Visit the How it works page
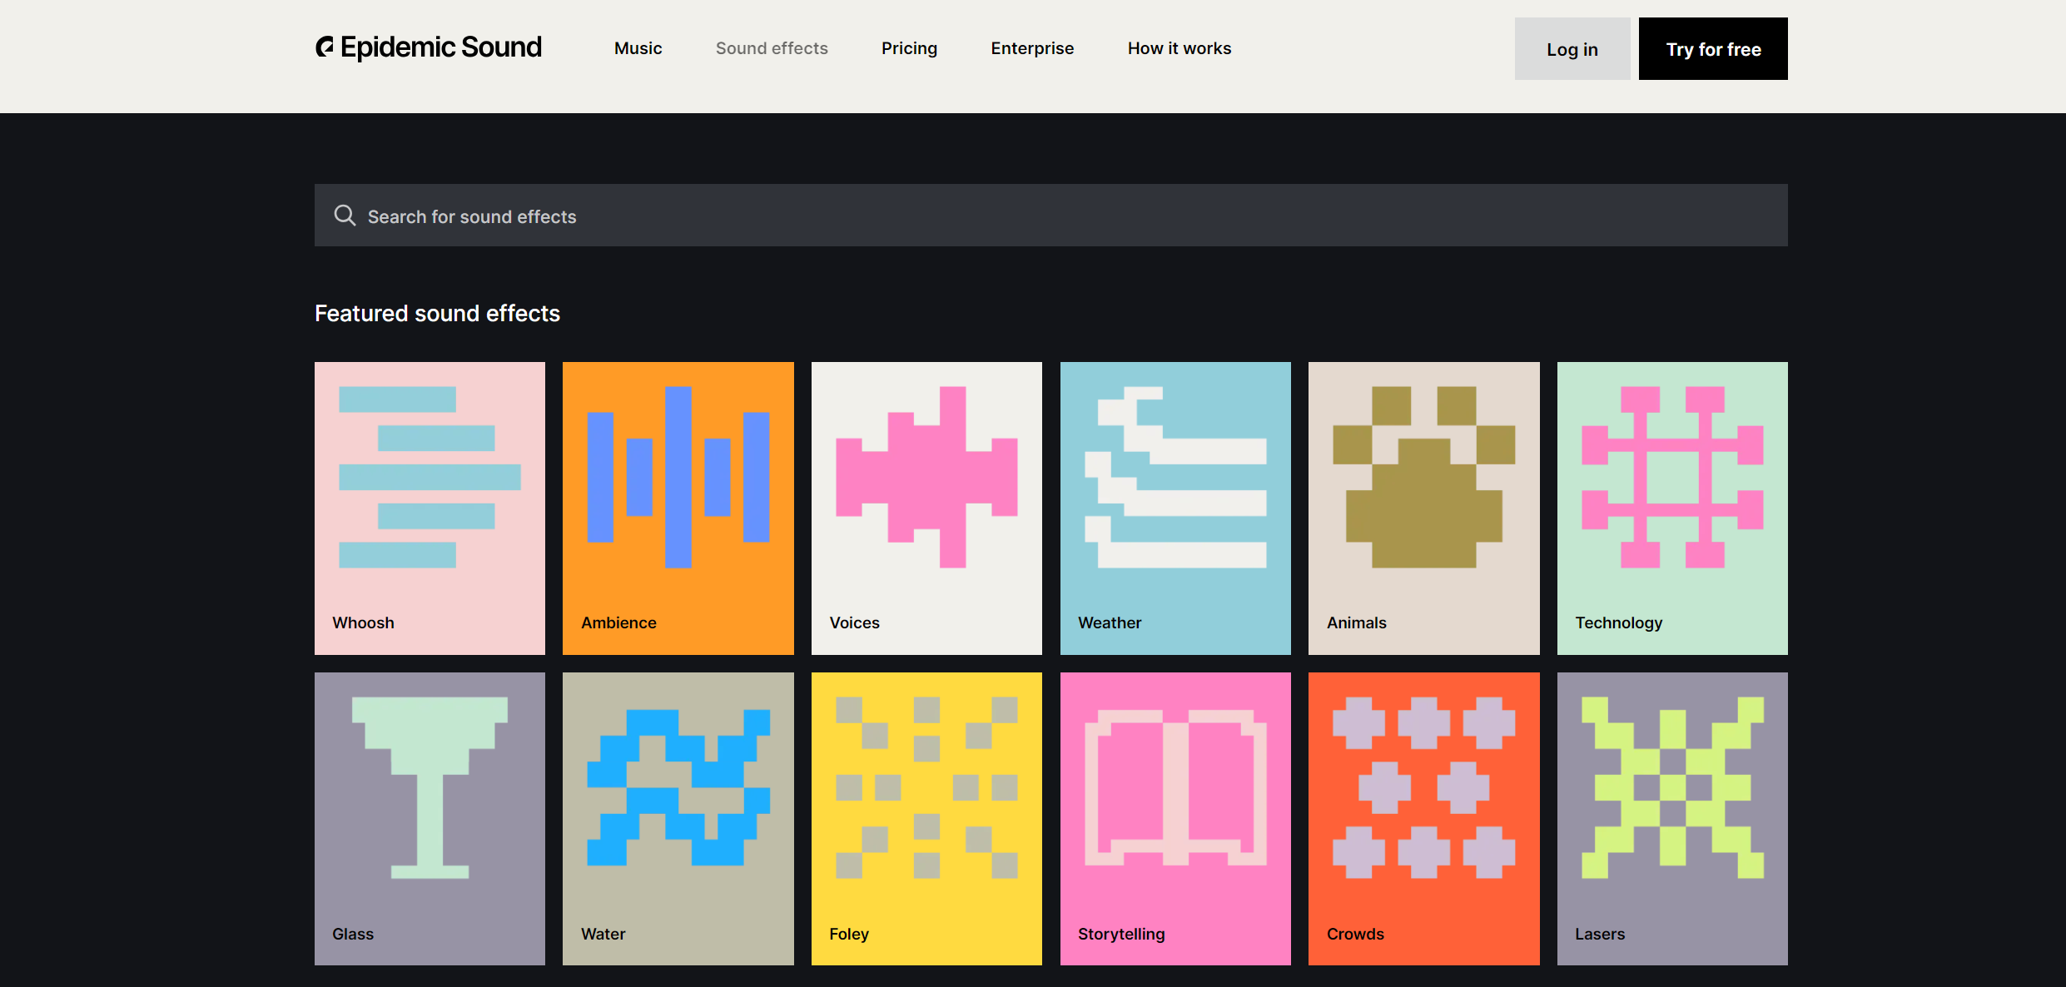Viewport: 2066px width, 987px height. coord(1179,48)
